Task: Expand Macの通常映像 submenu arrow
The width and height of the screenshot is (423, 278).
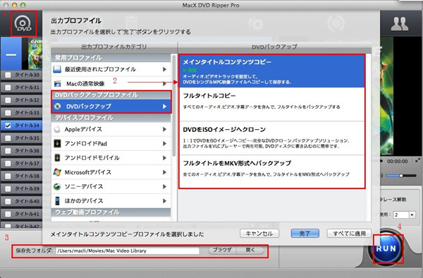Action: click(164, 84)
